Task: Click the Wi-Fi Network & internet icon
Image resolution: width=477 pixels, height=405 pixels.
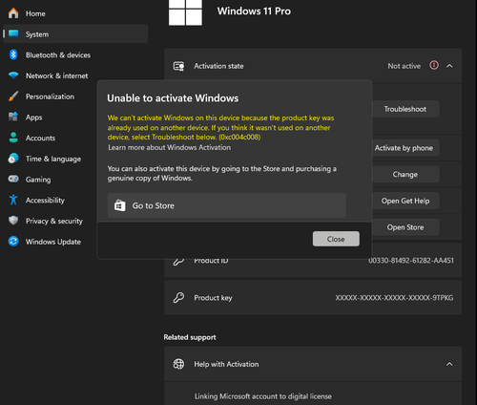Action: (13, 75)
